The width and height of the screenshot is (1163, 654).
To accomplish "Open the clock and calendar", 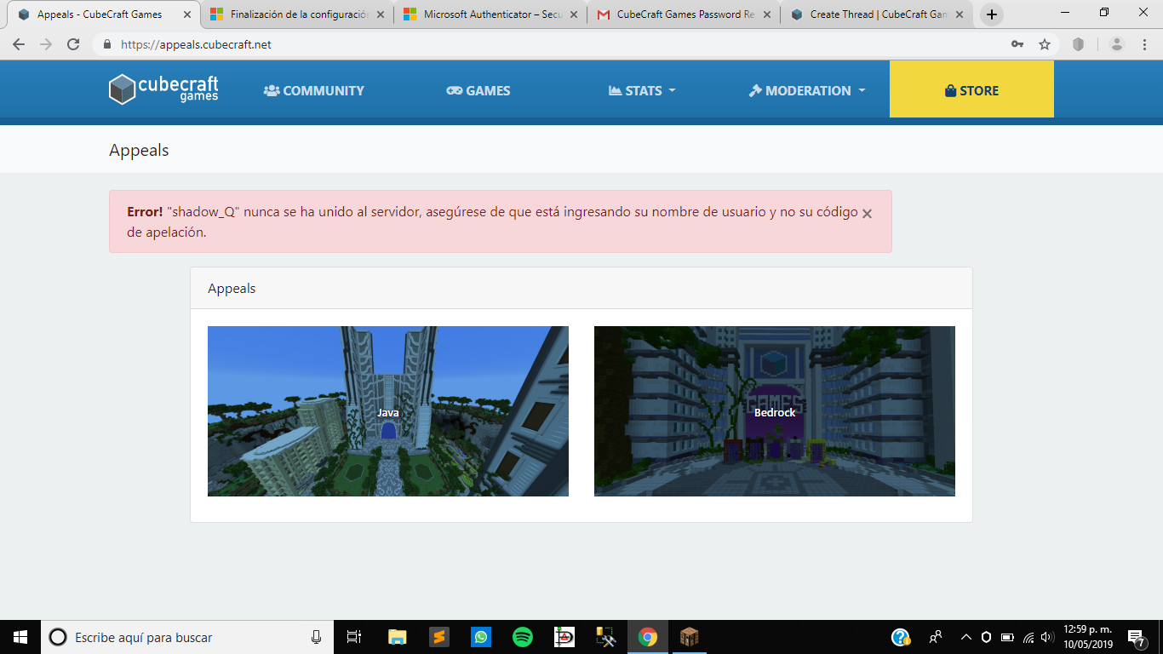I will coord(1088,637).
